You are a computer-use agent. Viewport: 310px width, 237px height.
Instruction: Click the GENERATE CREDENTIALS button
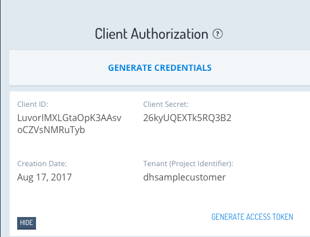[x=160, y=68]
